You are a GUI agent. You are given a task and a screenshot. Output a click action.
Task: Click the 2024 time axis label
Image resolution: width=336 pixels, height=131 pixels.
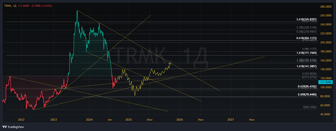[x=89, y=120]
